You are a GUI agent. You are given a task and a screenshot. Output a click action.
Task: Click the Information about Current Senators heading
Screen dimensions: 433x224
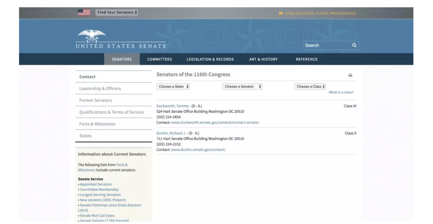[x=112, y=154]
